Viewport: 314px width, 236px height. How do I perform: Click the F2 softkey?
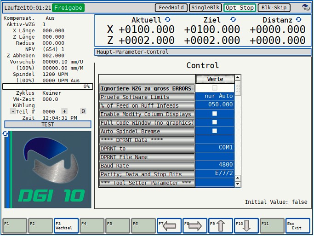40,226
